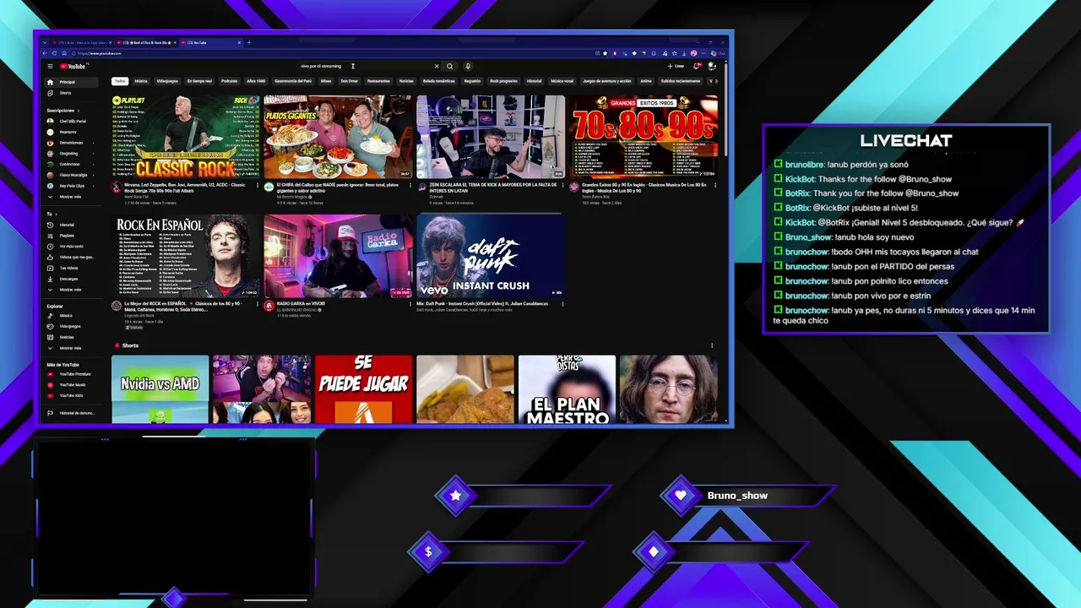Screen dimensions: 1081x608
Task: Open options menu for Rock en Español video
Action: point(258,304)
